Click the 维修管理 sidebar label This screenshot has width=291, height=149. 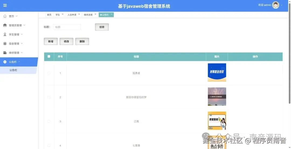[x=14, y=53]
